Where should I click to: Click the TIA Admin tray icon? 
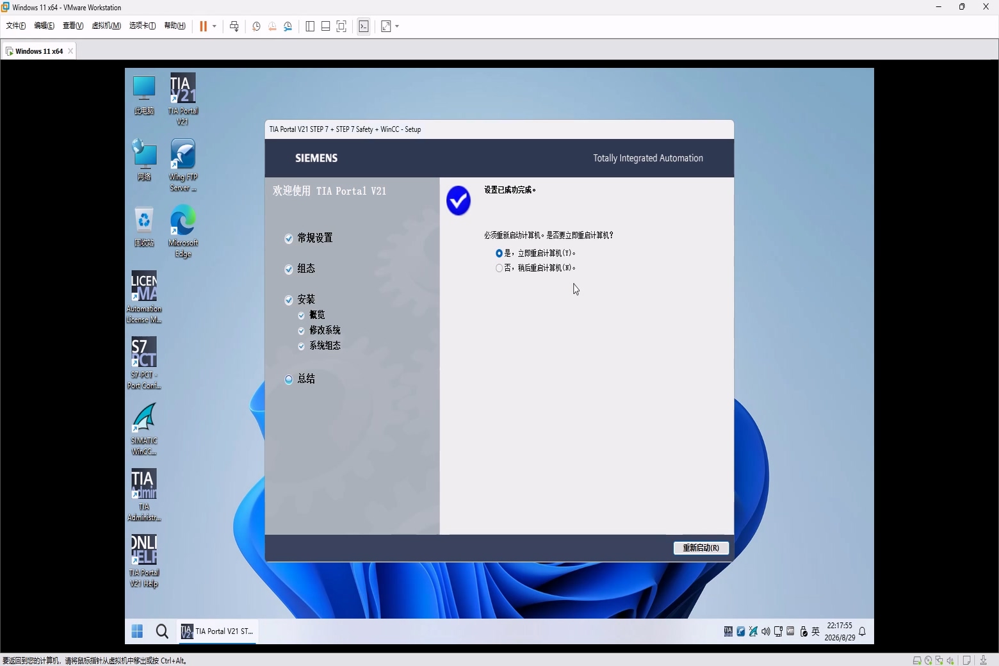tap(728, 631)
